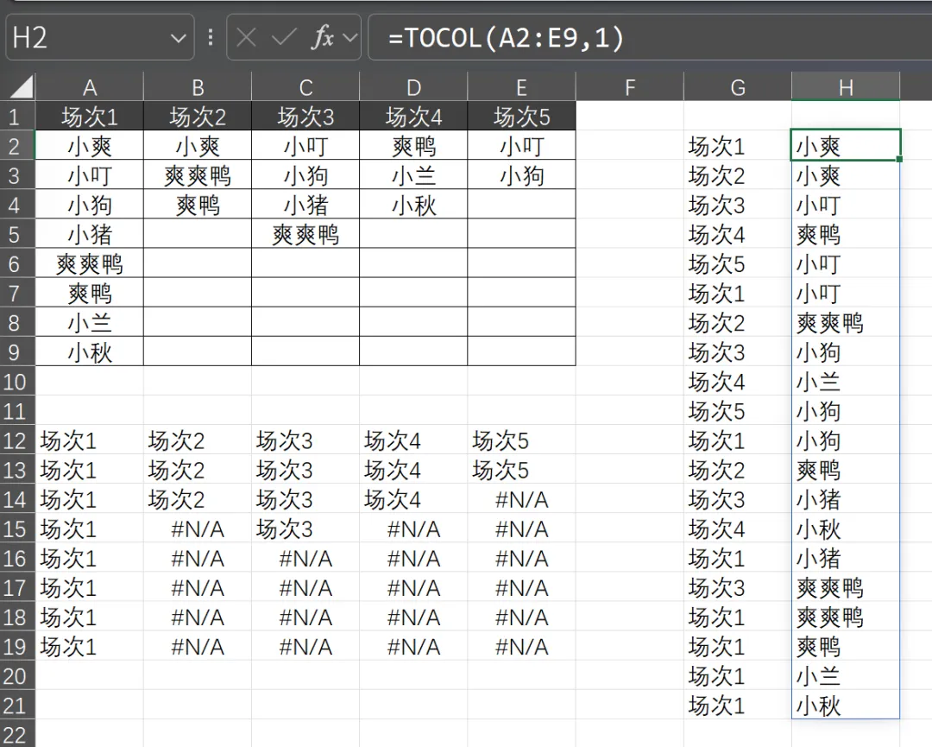Expand the formula bar chevron next to fx
The width and height of the screenshot is (932, 747).
pyautogui.click(x=350, y=38)
